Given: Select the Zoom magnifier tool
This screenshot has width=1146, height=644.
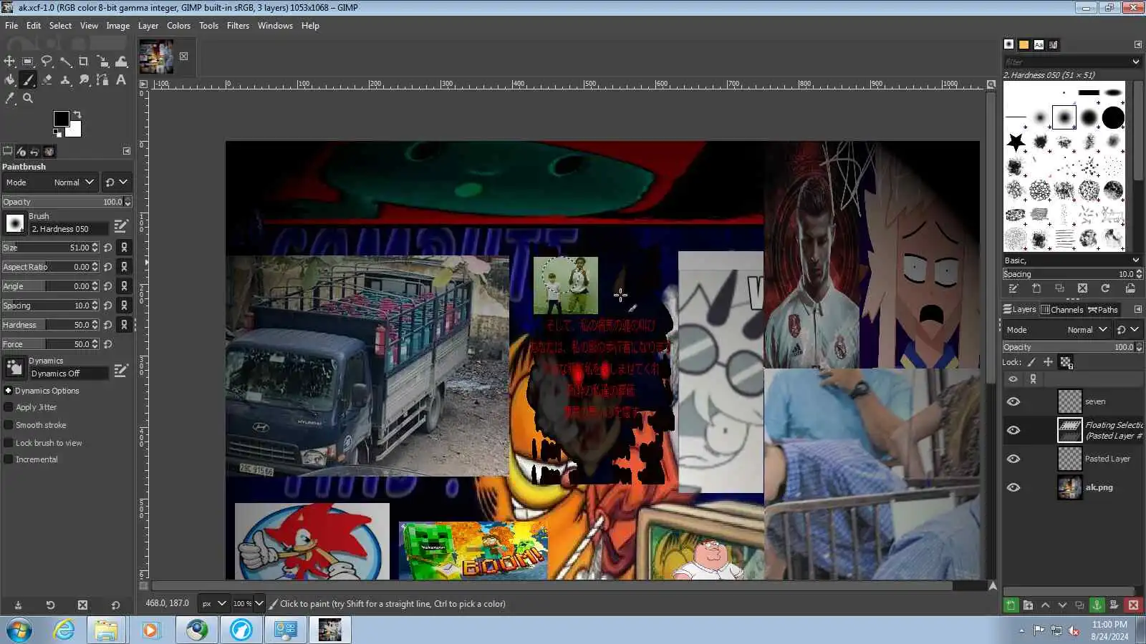Looking at the screenshot, I should coord(28,99).
